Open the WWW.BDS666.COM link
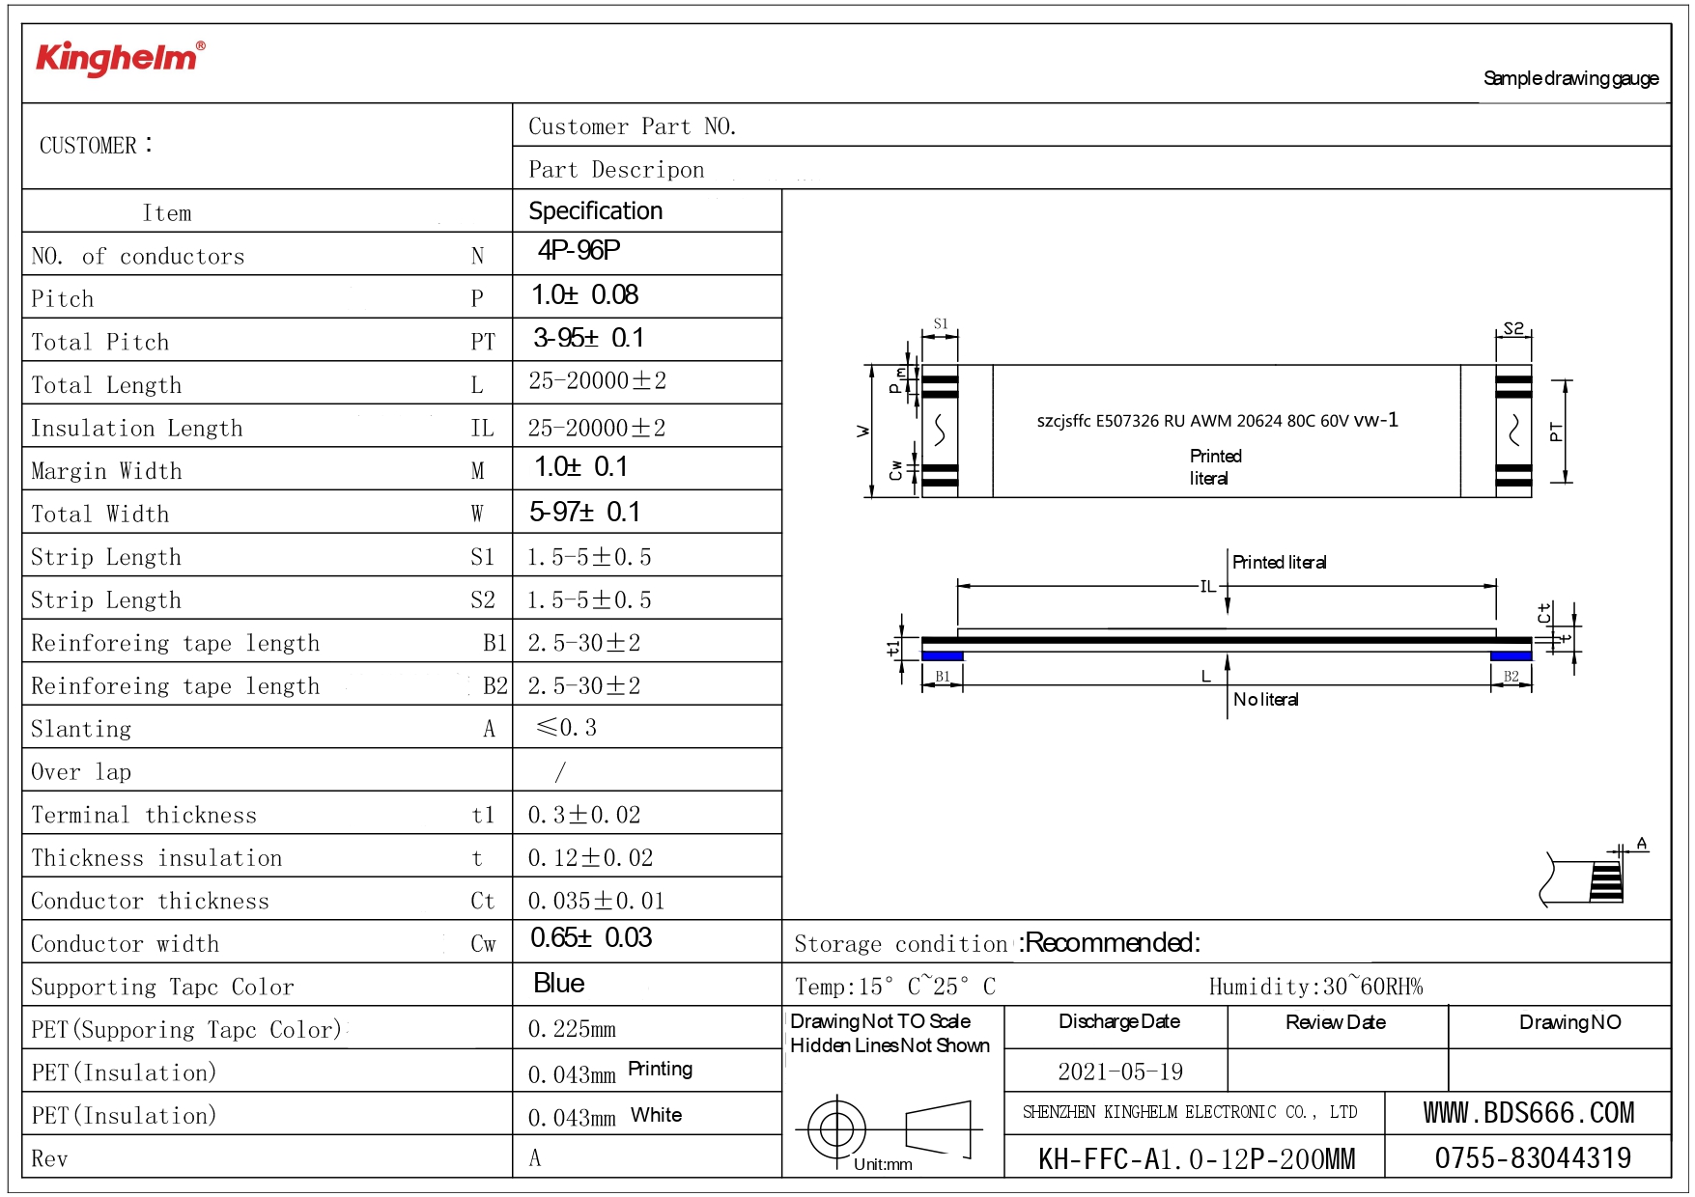Viewport: 1695px width, 1197px height. tap(1529, 1113)
